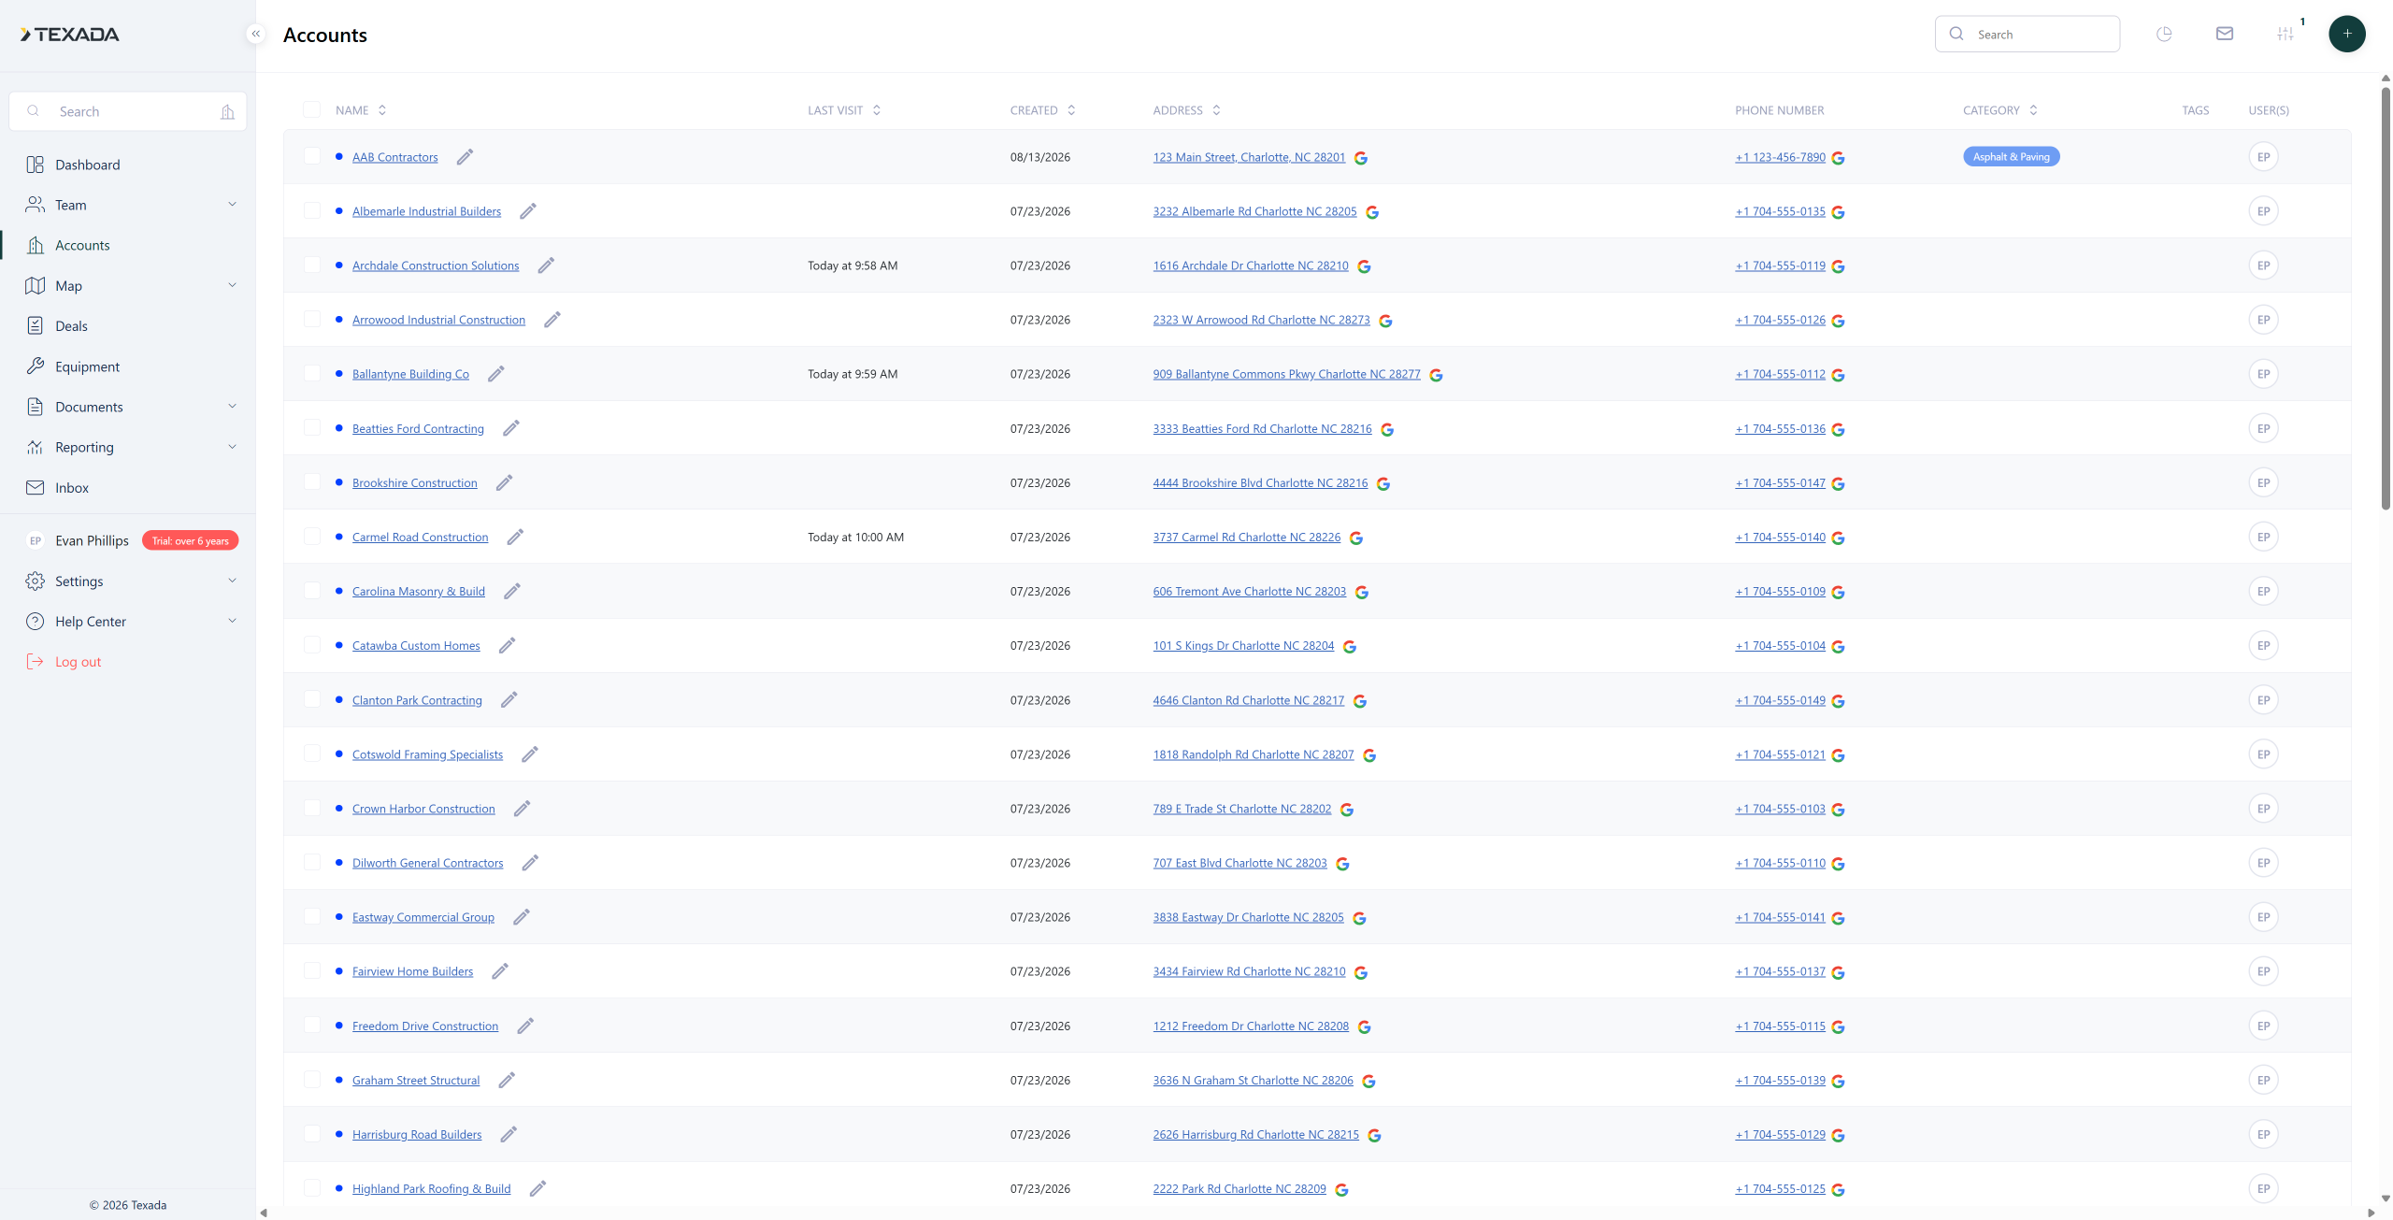Check the AAB Contractors row checkbox

[x=311, y=156]
